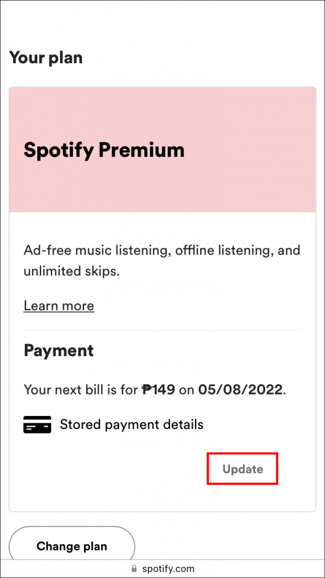Viewport: 325px width, 578px height.
Task: Click the 05/08/2022 billing date
Action: (239, 389)
